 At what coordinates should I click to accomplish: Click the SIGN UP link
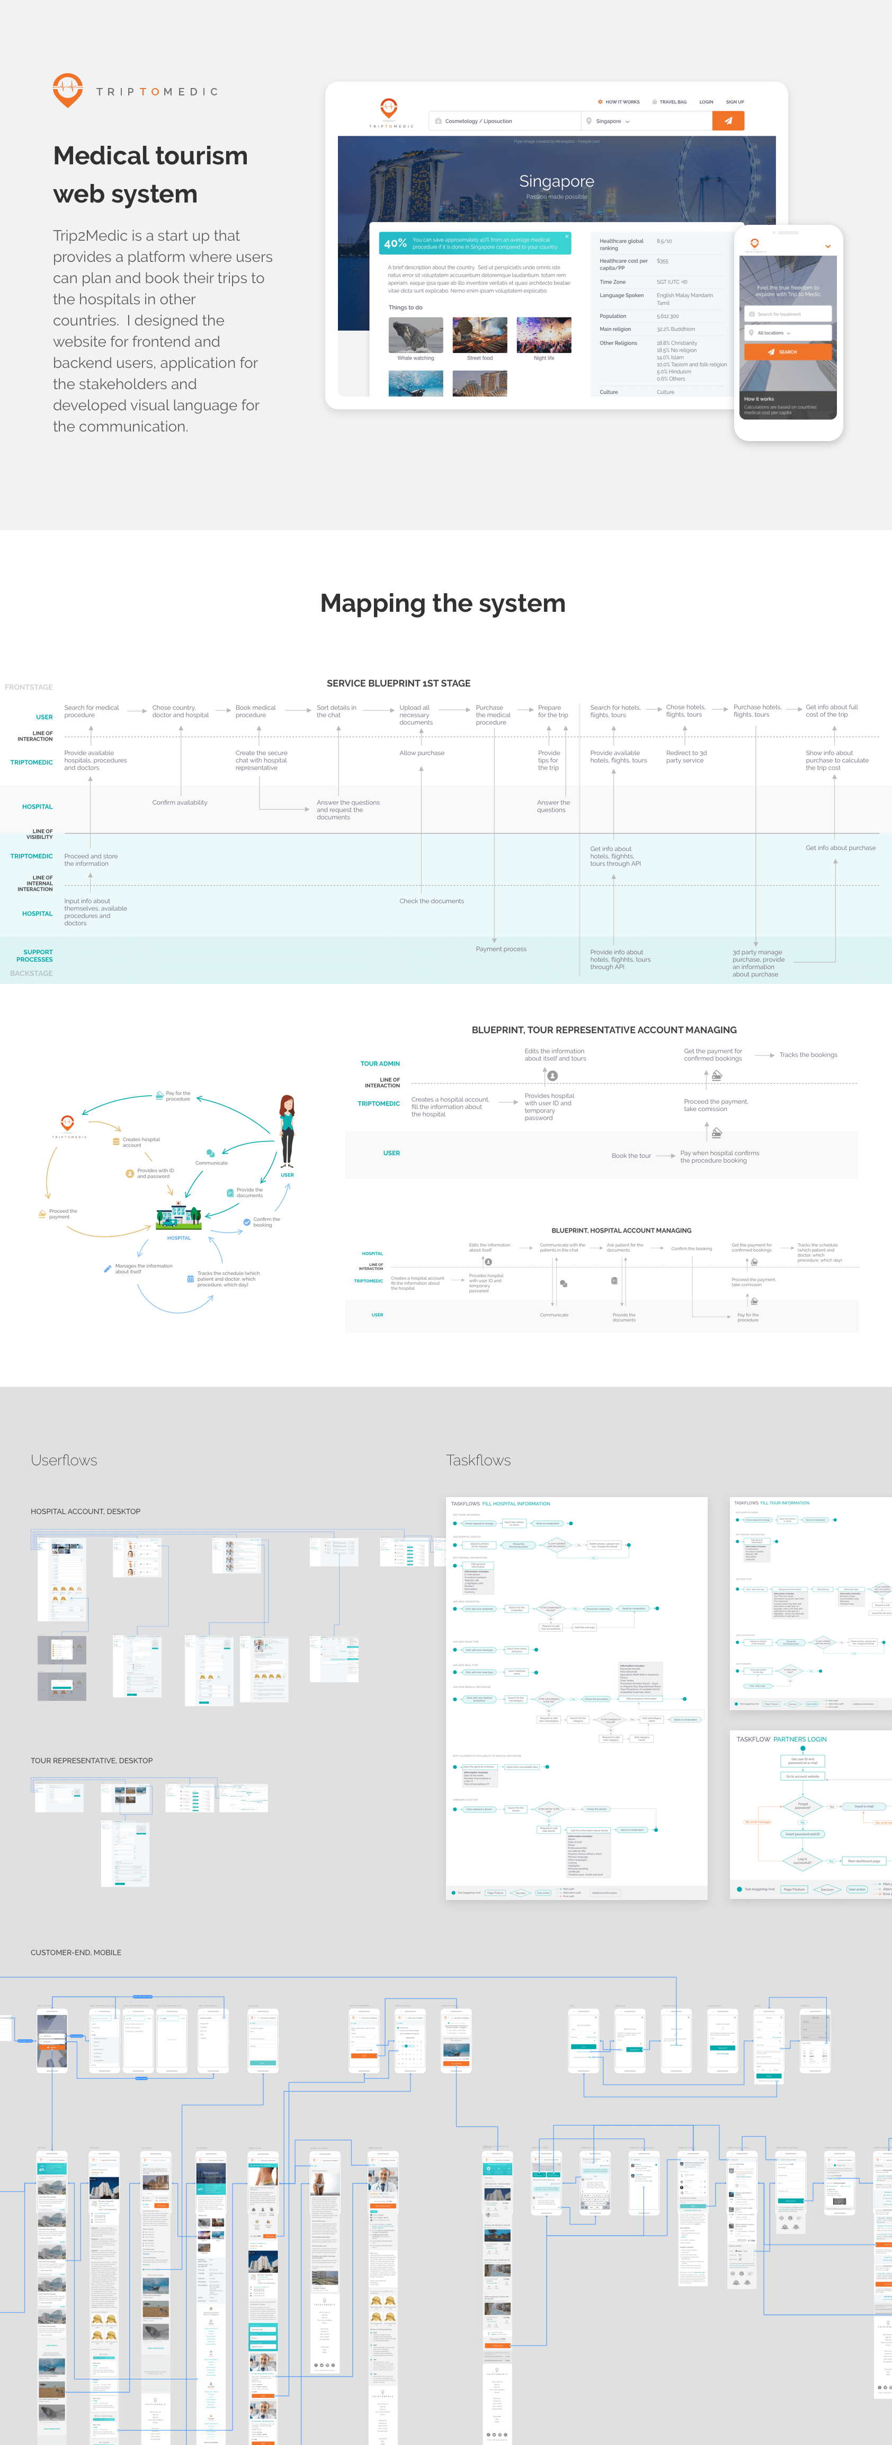[735, 102]
